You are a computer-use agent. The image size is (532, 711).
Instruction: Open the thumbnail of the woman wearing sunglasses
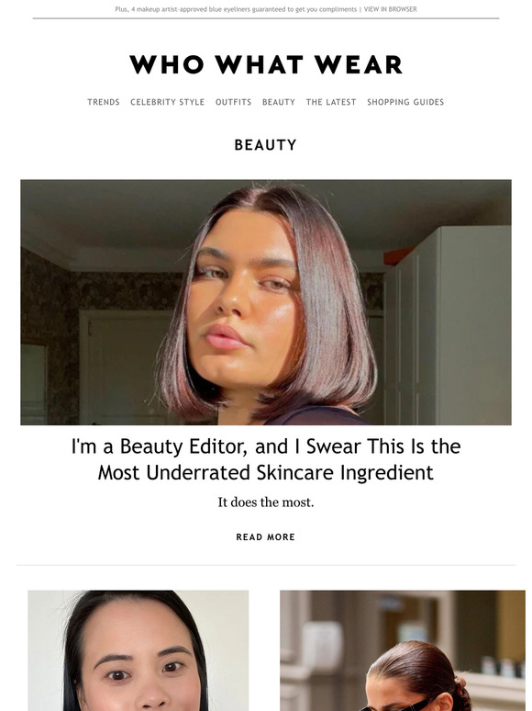click(403, 650)
